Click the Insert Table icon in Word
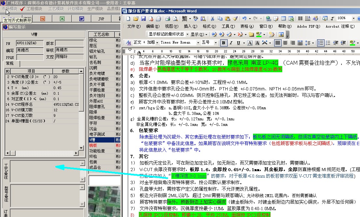The height and width of the screenshot is (217, 360). (284, 18)
